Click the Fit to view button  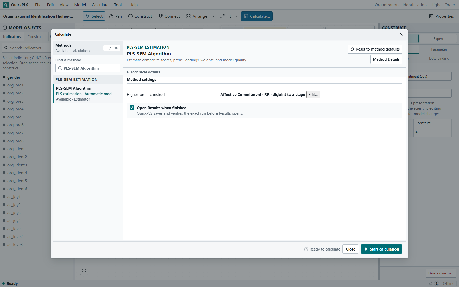[x=226, y=16]
